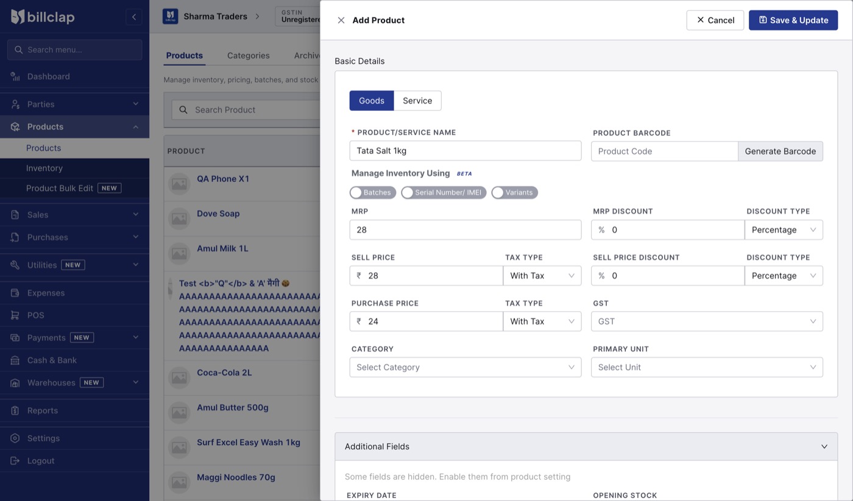Select the Goods product type
This screenshot has width=853, height=501.
[372, 100]
